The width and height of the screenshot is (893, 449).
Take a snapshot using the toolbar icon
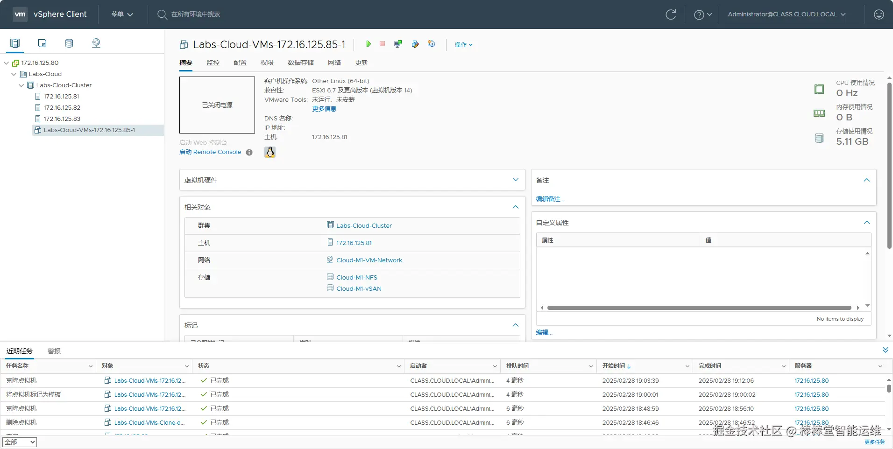pos(432,44)
